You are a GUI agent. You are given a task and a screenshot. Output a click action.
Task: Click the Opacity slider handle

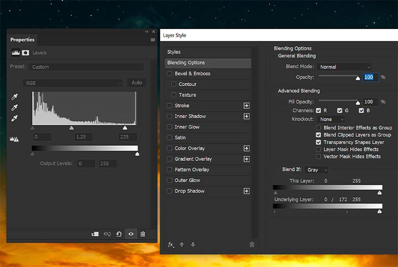pyautogui.click(x=358, y=78)
